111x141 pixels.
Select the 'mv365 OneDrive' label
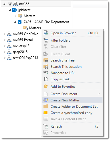(x=25, y=34)
